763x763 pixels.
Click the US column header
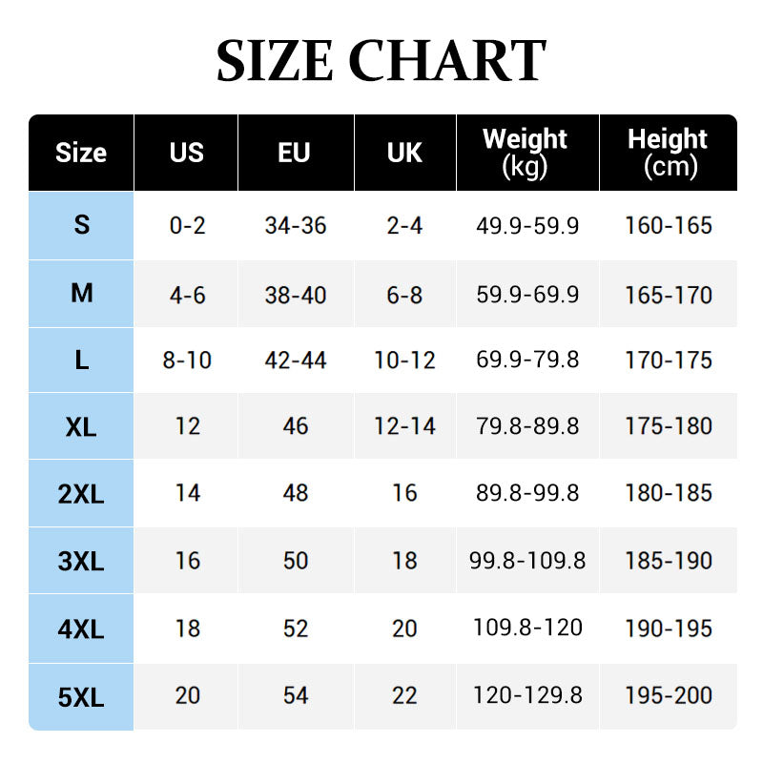(187, 153)
